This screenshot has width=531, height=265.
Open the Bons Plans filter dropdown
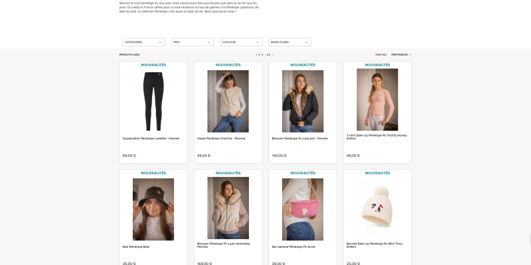coord(289,42)
